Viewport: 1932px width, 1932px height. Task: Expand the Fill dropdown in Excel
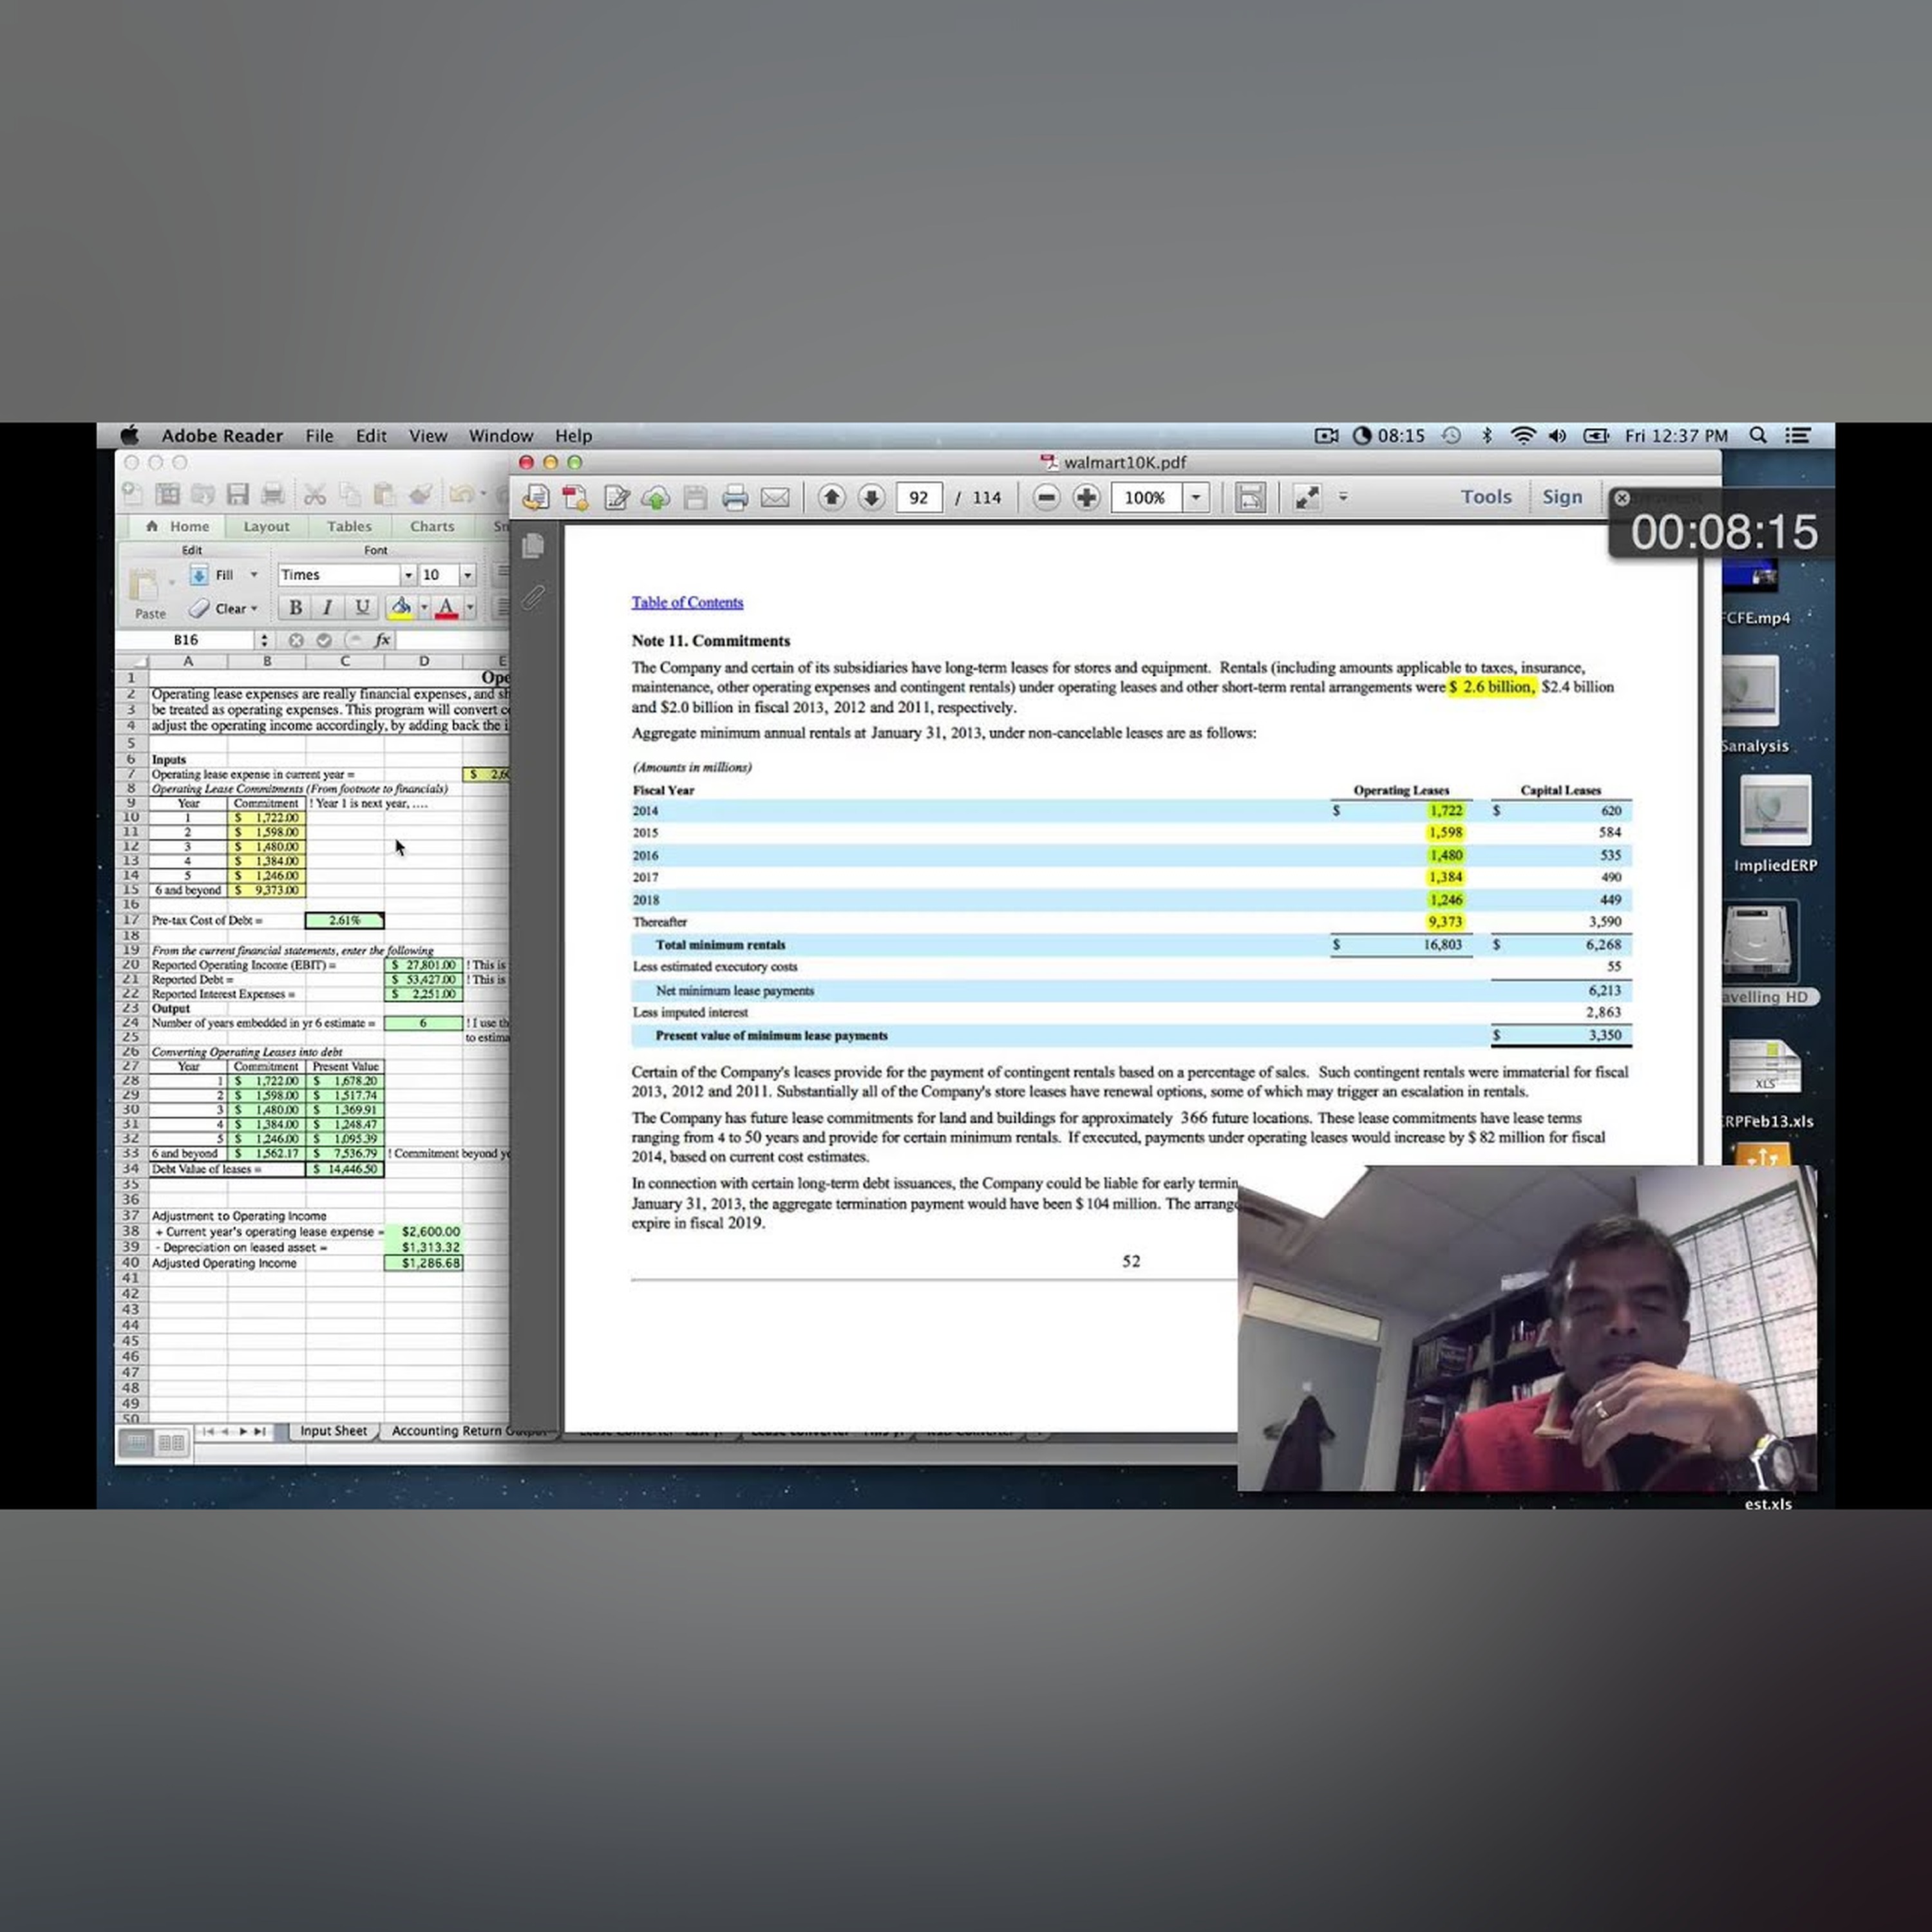(254, 575)
